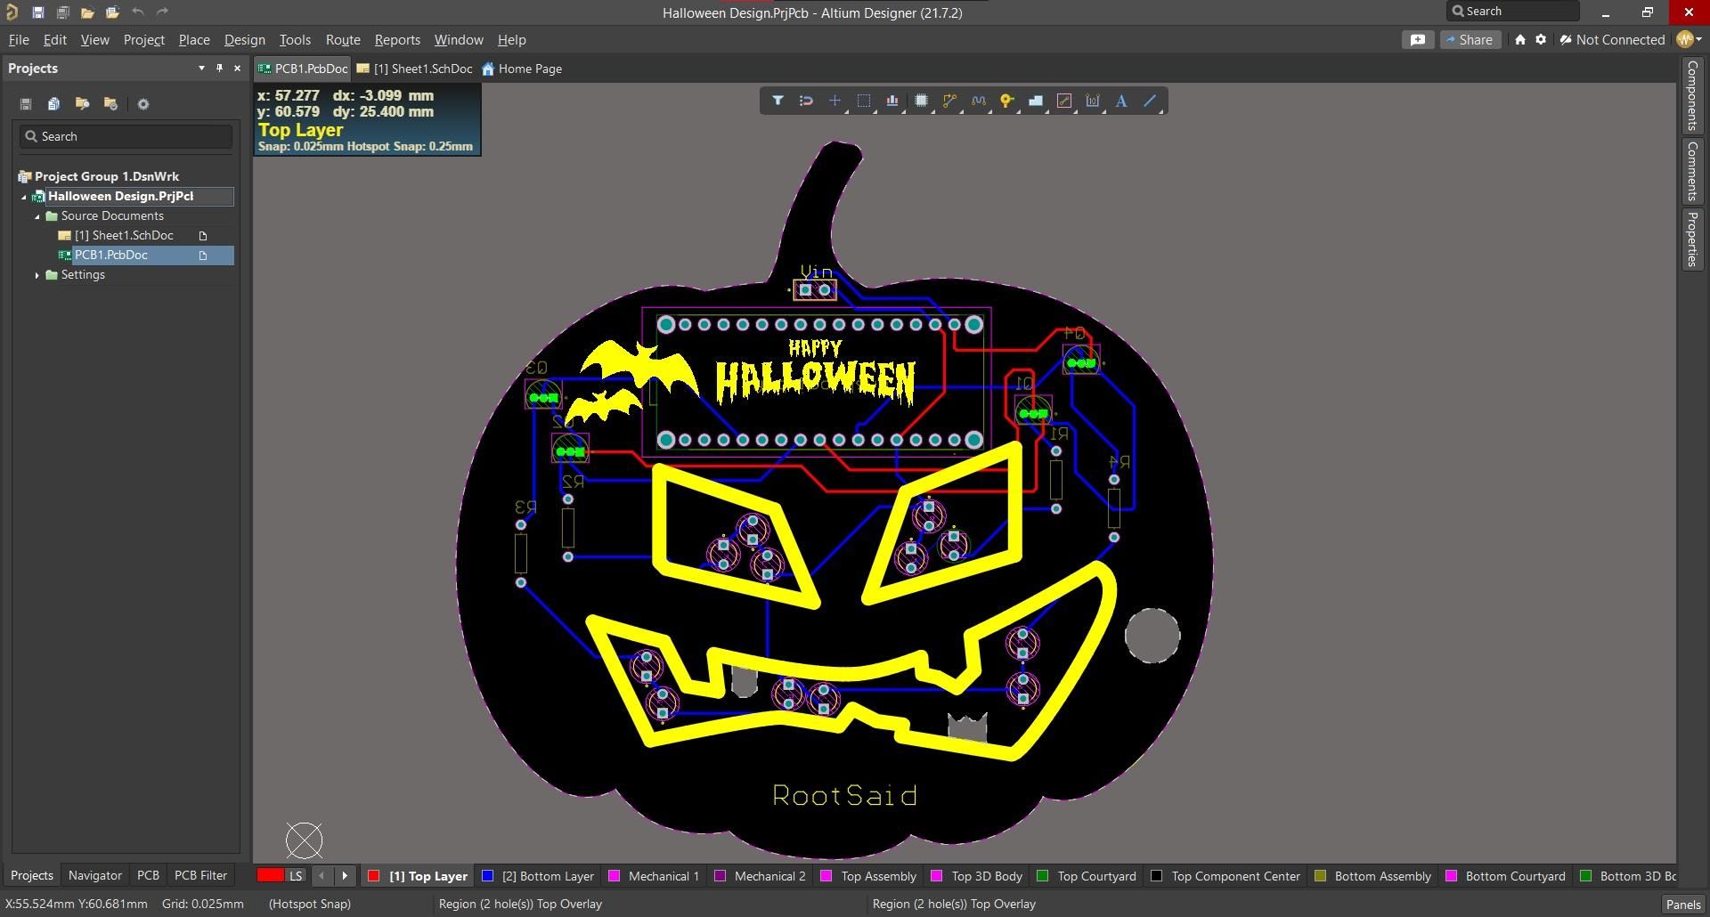Select the Top 3D Body layer tab
The width and height of the screenshot is (1710, 917).
[x=976, y=876]
